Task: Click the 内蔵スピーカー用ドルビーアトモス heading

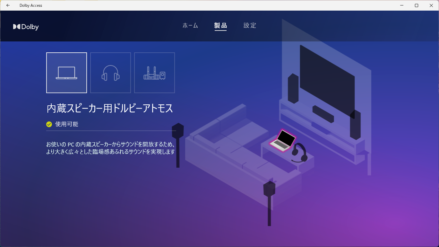Action: 110,108
